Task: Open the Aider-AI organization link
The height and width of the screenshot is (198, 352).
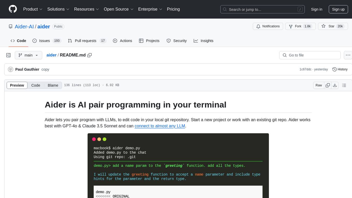Action: click(24, 26)
